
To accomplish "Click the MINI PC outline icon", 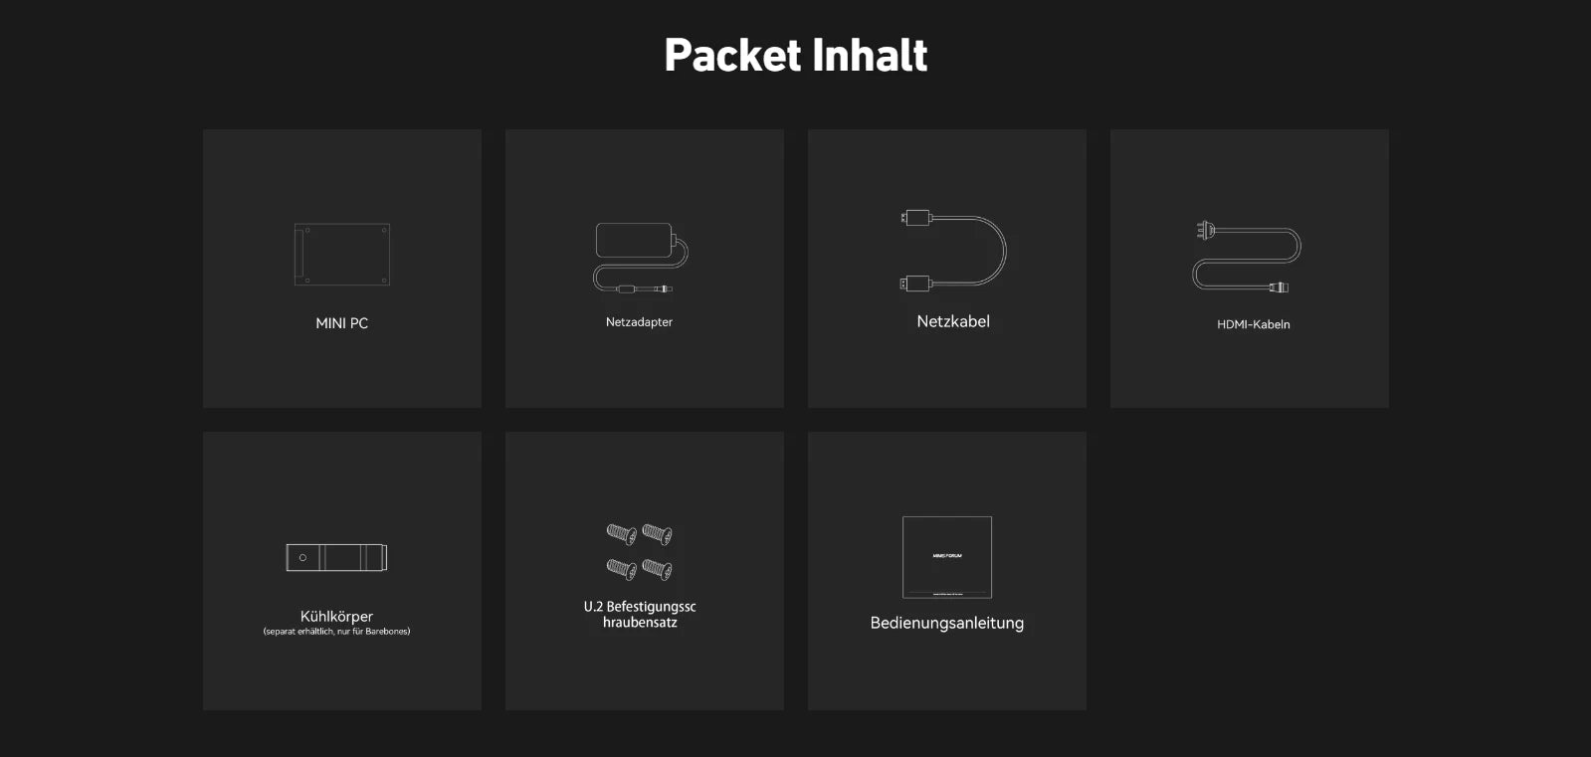I will point(342,255).
